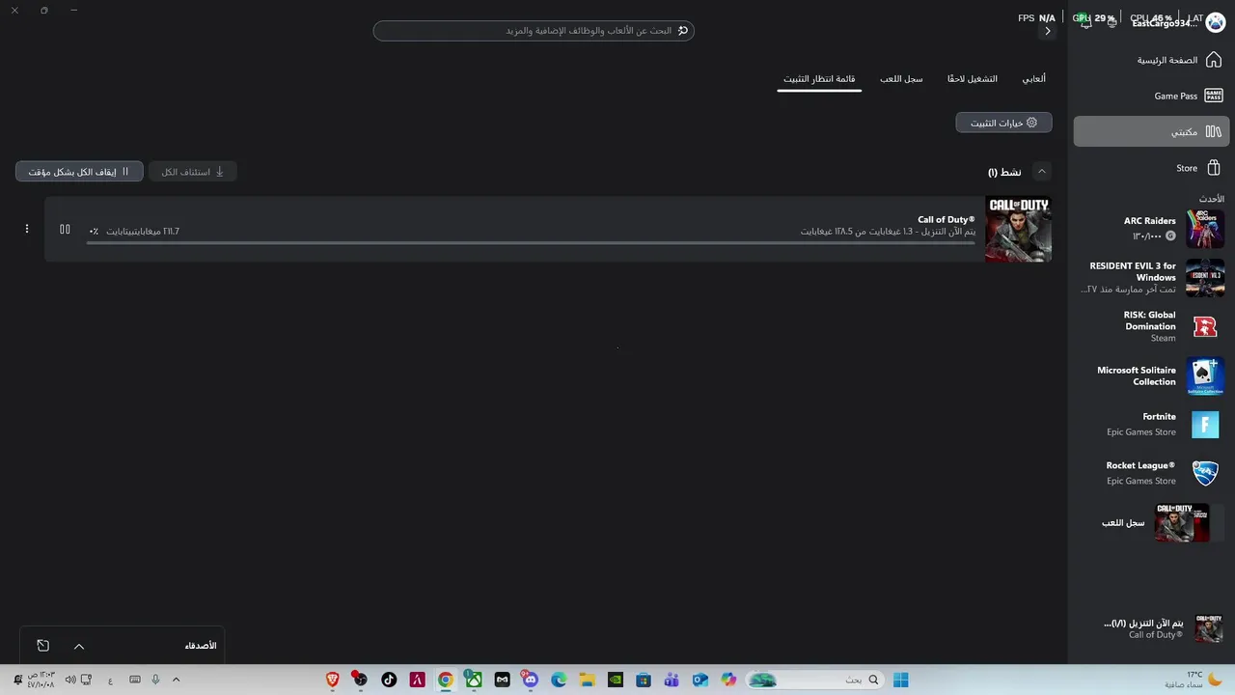Pause the Call of Duty download
This screenshot has width=1235, height=695.
(65, 230)
